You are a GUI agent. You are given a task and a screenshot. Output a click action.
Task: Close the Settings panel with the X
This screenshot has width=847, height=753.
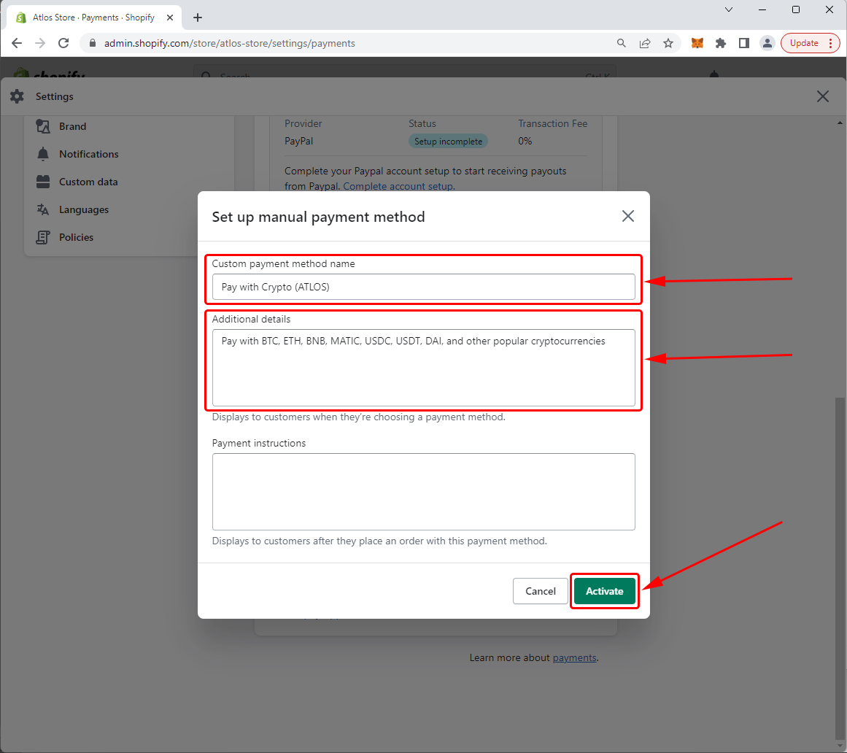coord(823,96)
